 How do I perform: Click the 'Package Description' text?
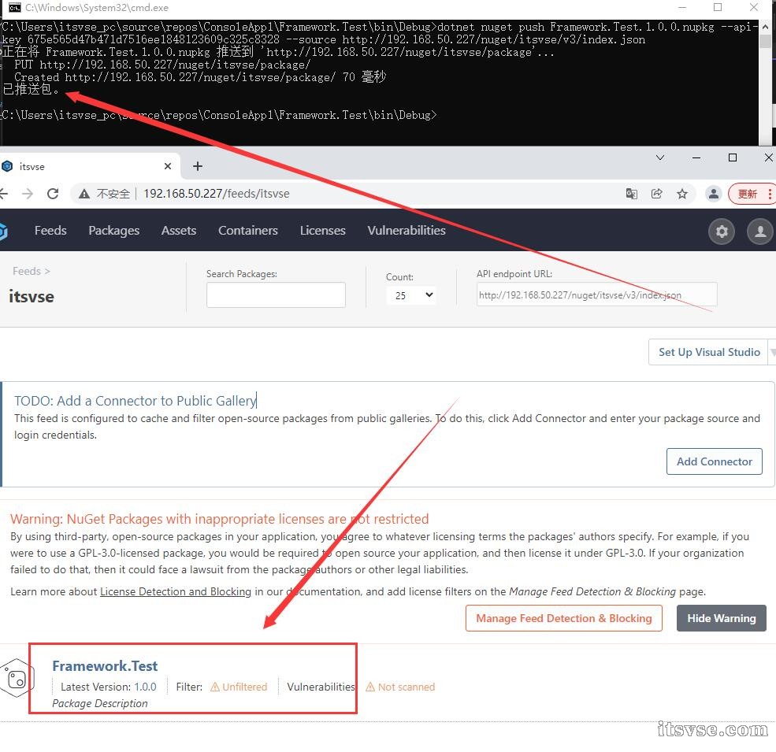[100, 703]
